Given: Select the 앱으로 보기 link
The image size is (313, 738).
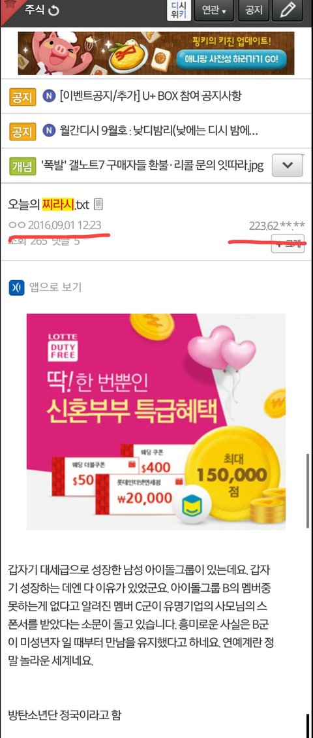Looking at the screenshot, I should pos(55,287).
